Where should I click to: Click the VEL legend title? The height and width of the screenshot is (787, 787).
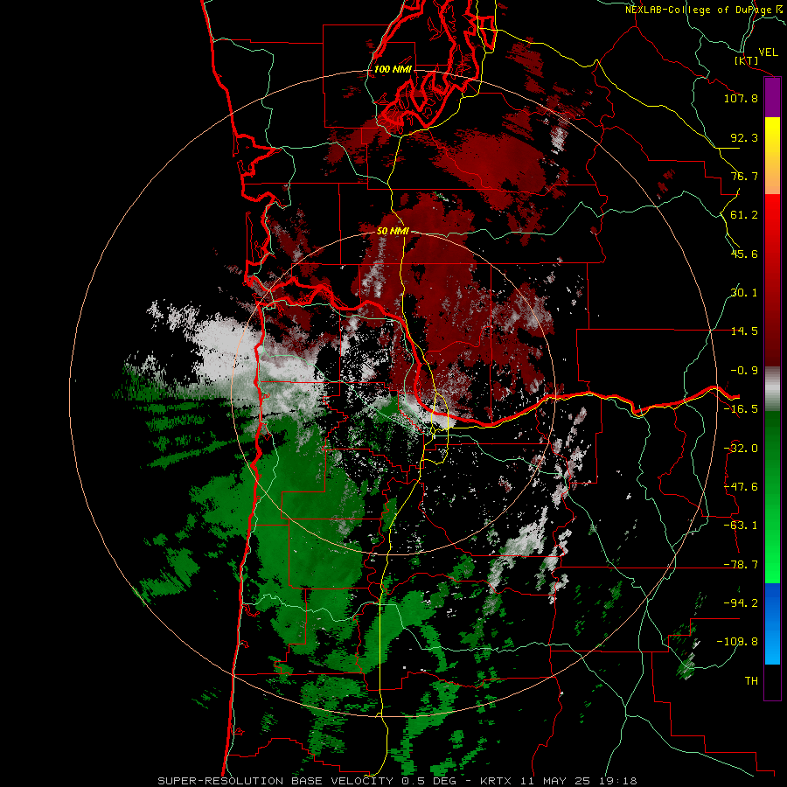[x=768, y=52]
